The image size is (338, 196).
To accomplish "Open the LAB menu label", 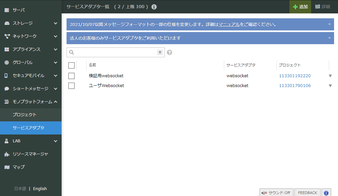I will (16, 141).
